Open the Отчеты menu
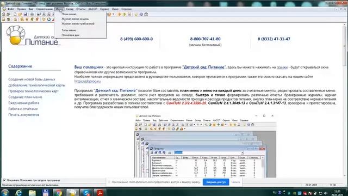Viewport: 348px width, 196px height. [x=81, y=9]
